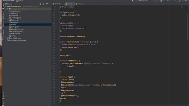Click on CELSIUS_UNITS in the code
Viewport: 189px width, 106px height.
pos(80,29)
